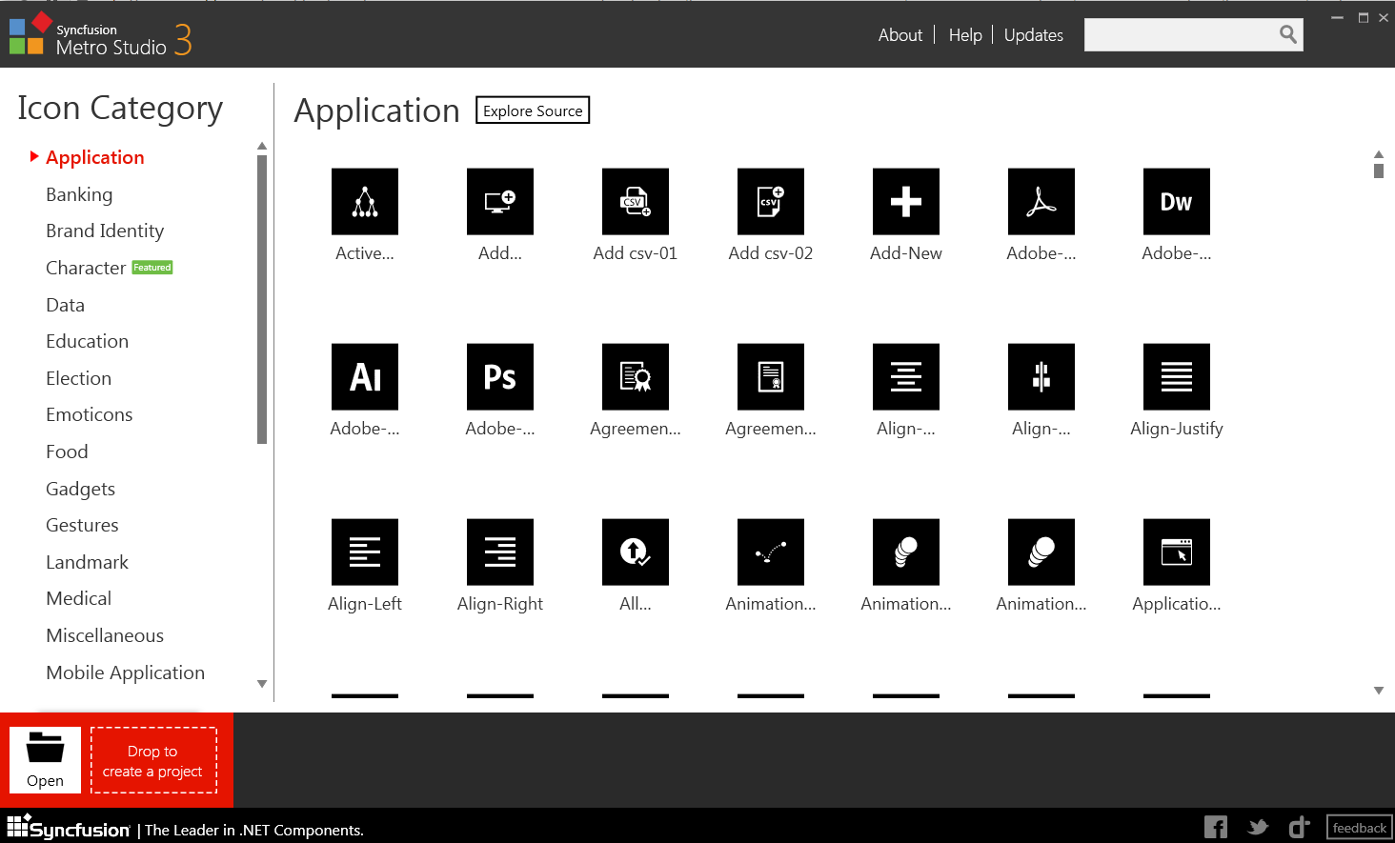Pick the Adobe Photoshop Ps icon

(500, 377)
